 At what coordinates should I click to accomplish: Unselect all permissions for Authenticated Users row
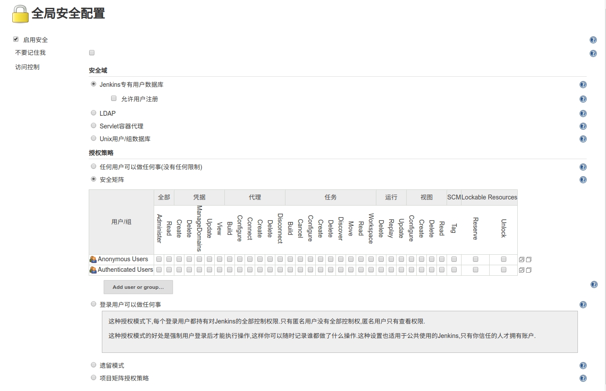pos(529,270)
